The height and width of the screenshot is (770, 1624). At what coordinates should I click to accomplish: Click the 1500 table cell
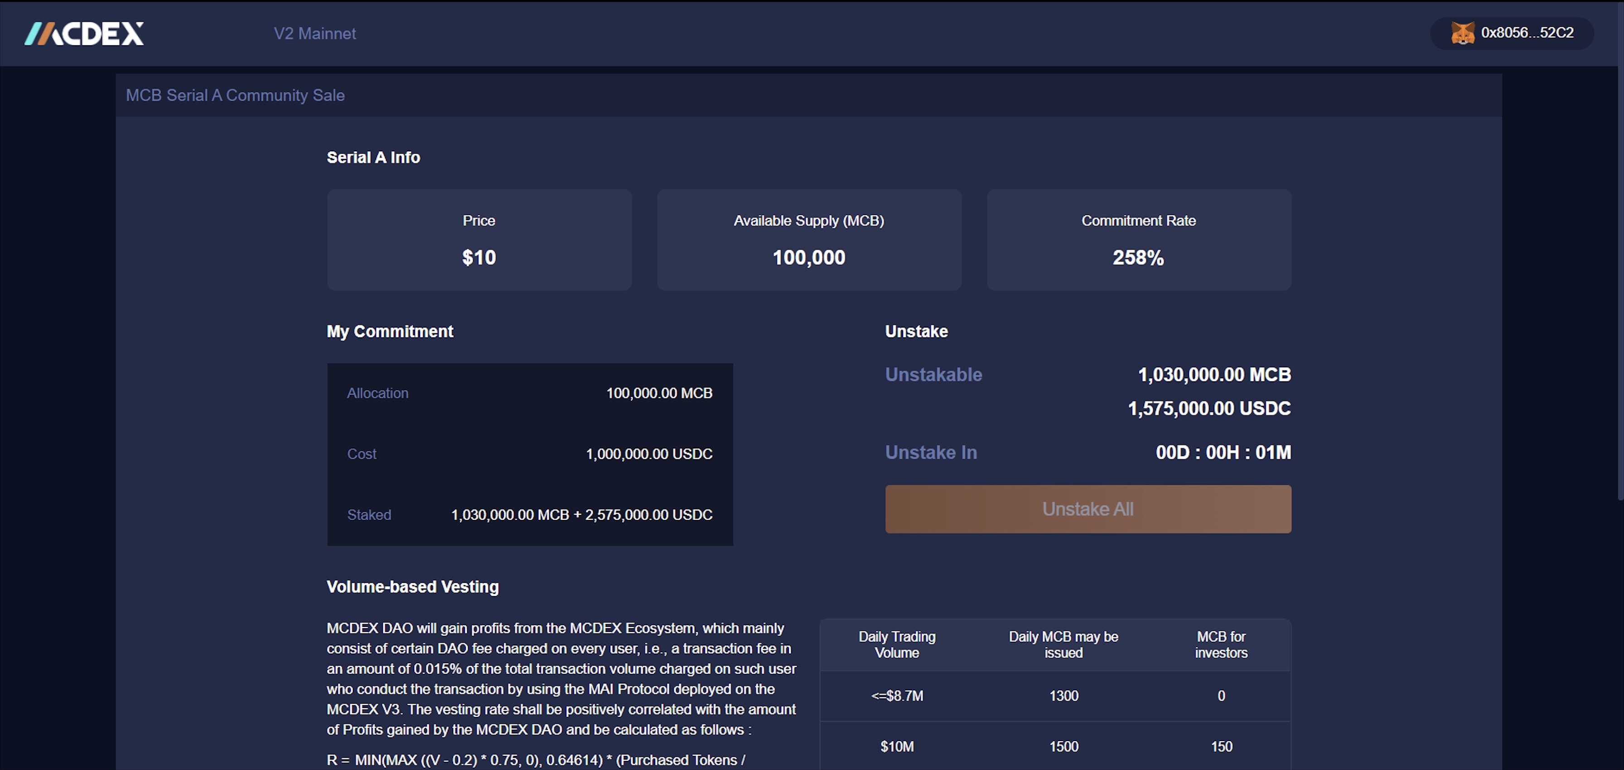(x=1064, y=747)
